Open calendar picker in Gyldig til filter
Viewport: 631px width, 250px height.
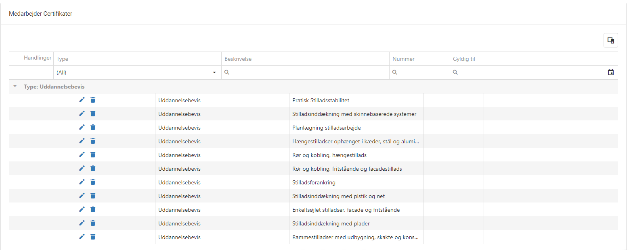pos(610,72)
